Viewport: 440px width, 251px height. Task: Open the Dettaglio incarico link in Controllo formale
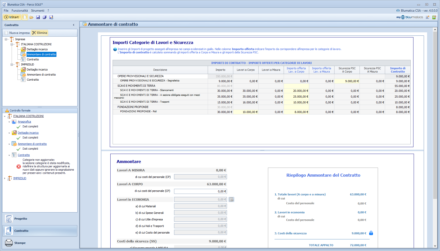tap(28, 133)
